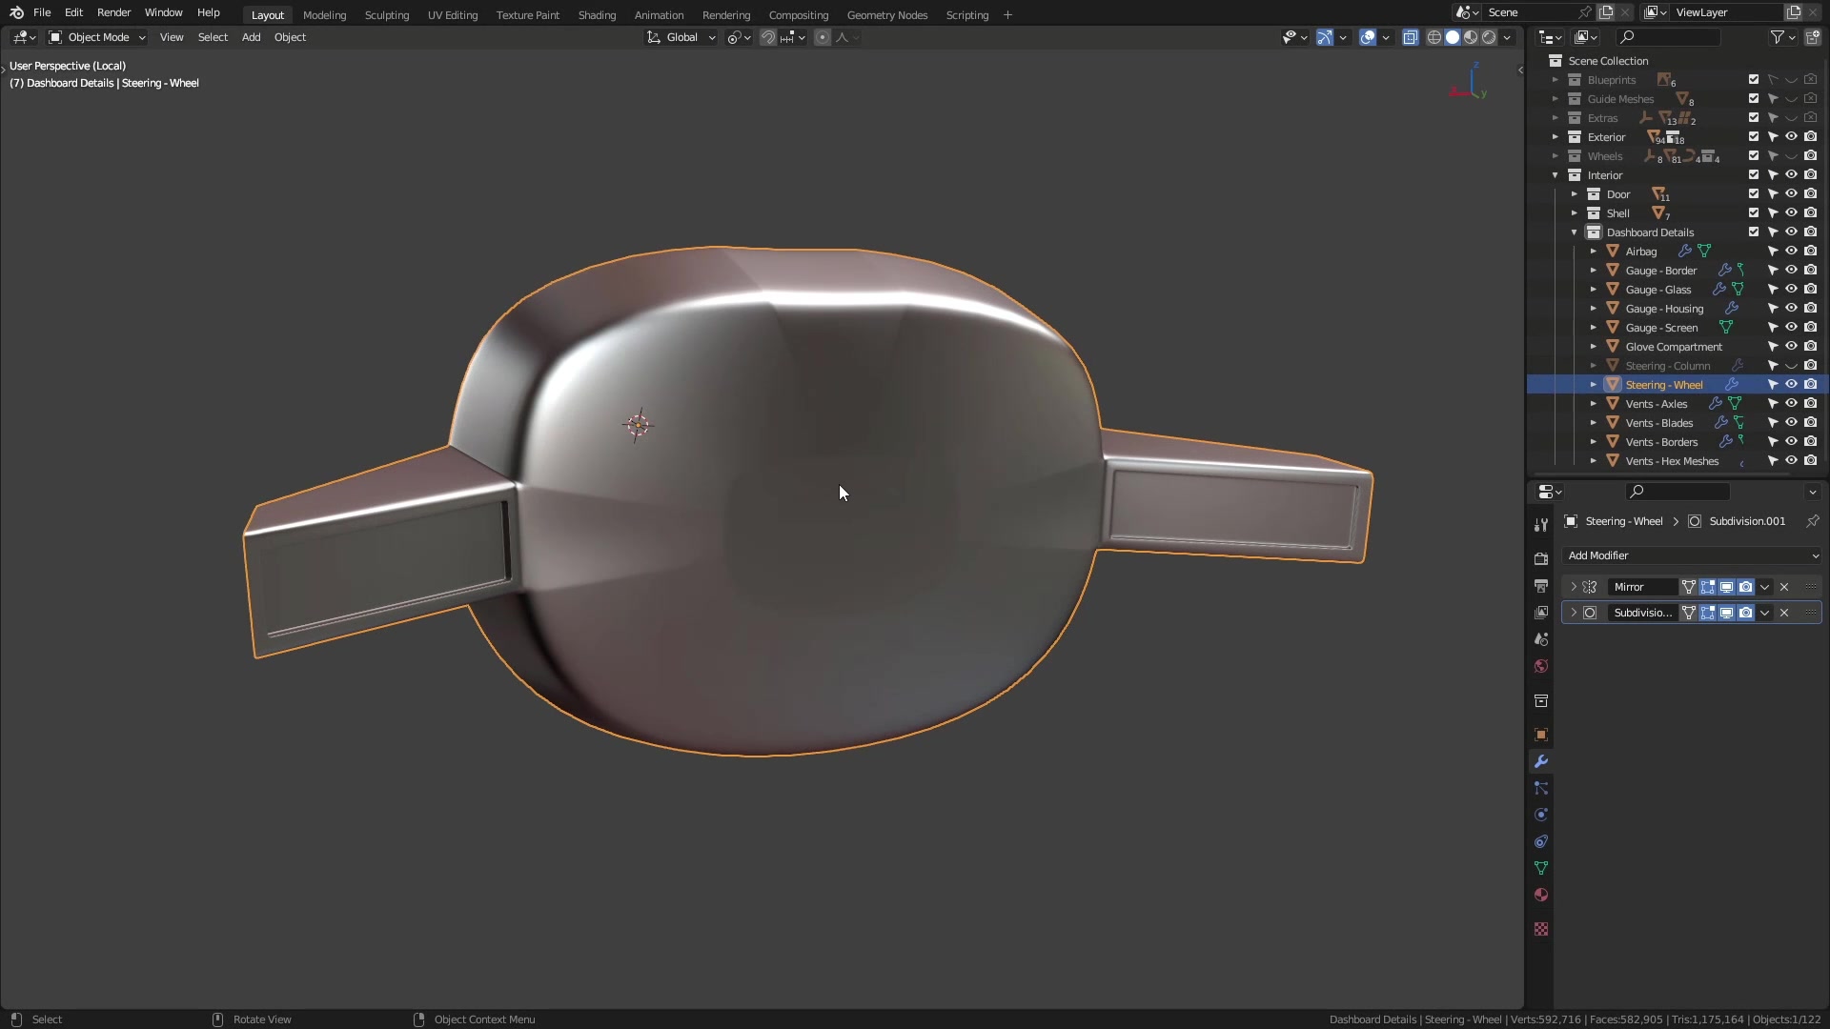Open the Add Modifier dropdown

(1692, 555)
